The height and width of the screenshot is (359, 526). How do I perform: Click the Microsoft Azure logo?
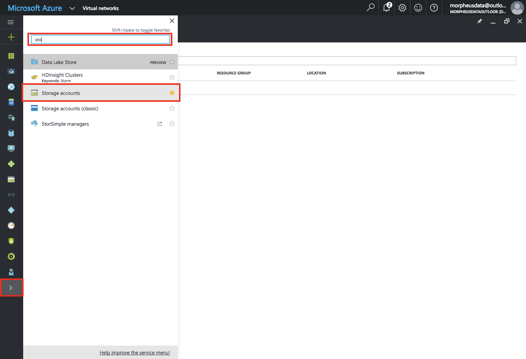pyautogui.click(x=35, y=8)
